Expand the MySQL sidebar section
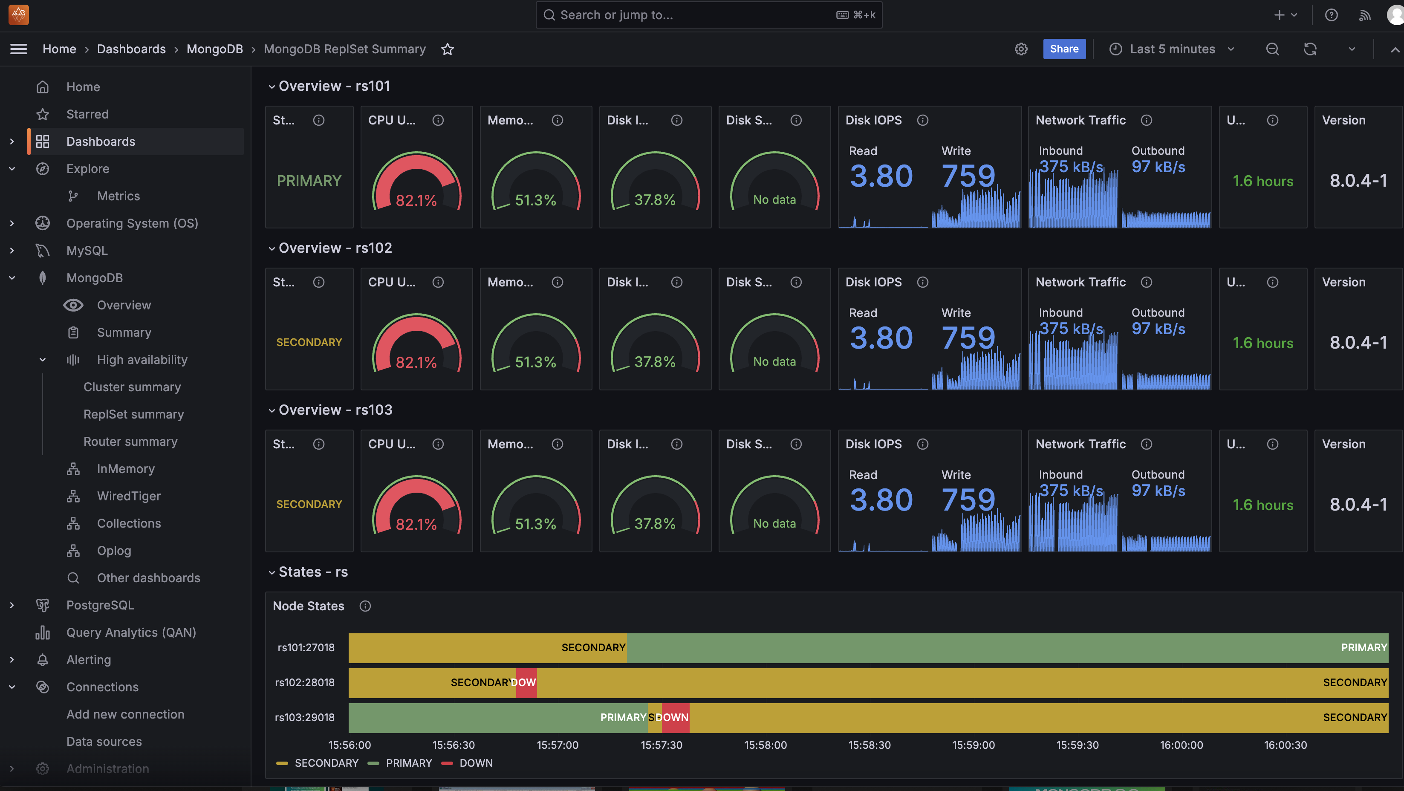This screenshot has width=1404, height=791. [x=12, y=250]
